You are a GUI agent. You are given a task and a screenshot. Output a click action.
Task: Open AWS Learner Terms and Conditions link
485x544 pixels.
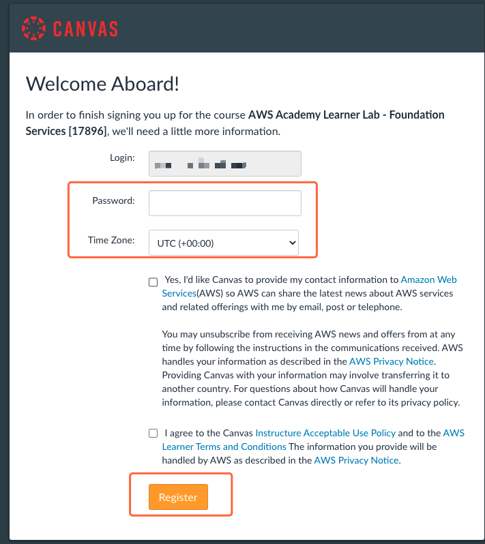[x=313, y=440]
